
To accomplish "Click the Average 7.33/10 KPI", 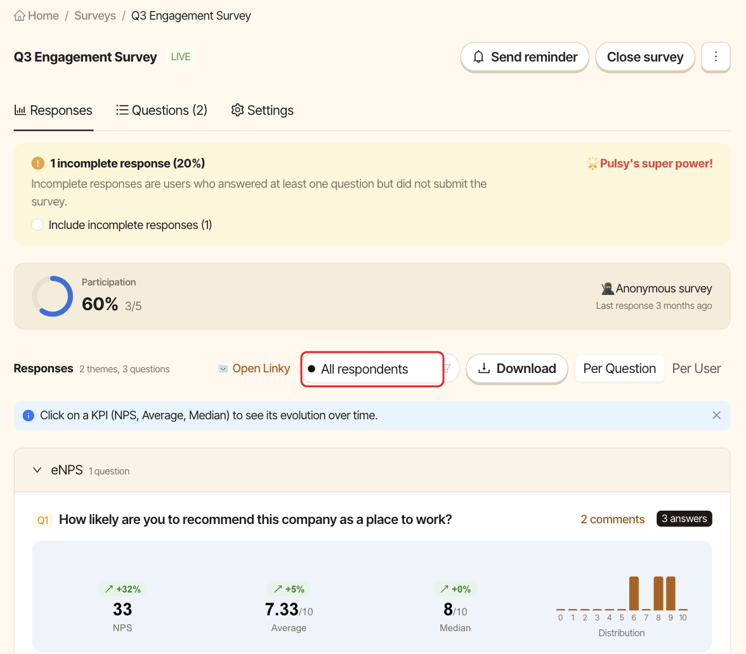I will [x=289, y=610].
